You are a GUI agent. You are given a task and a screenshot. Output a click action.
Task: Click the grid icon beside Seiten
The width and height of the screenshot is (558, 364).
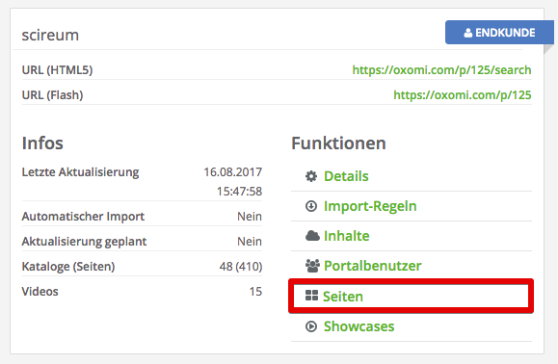(x=311, y=296)
